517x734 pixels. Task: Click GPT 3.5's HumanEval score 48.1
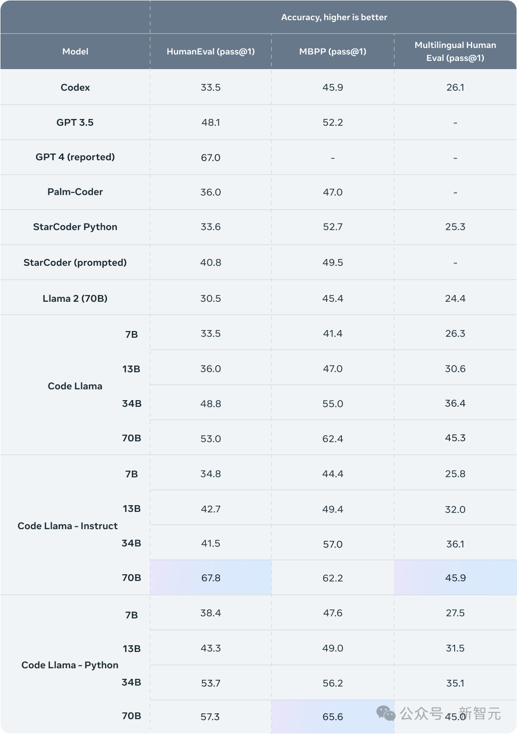(x=211, y=122)
